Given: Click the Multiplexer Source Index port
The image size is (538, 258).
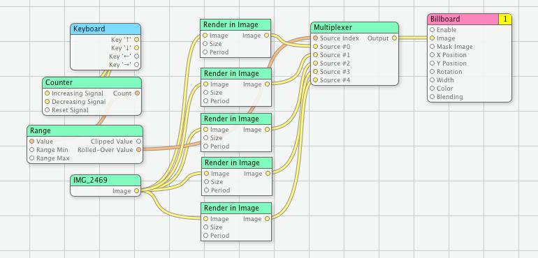Looking at the screenshot, I should click(315, 38).
